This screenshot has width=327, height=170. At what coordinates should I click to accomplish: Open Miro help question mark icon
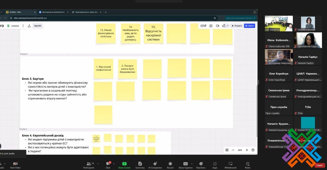click(x=253, y=150)
